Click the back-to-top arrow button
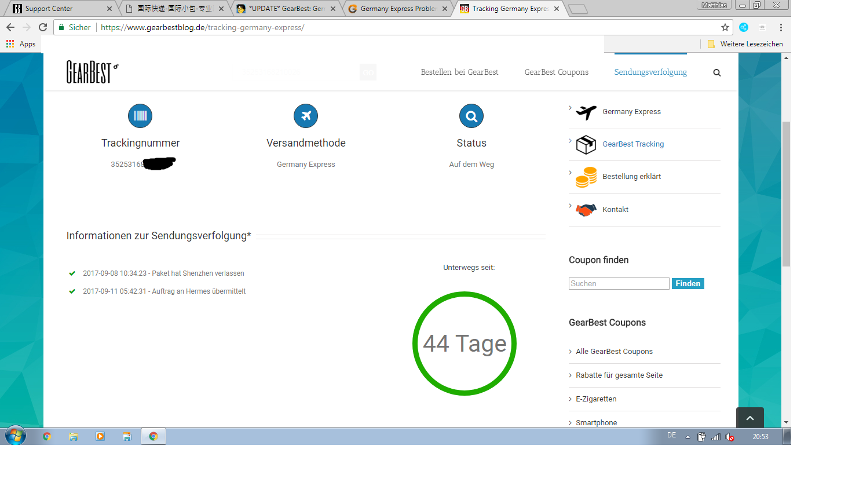The image size is (841, 482). pos(750,418)
